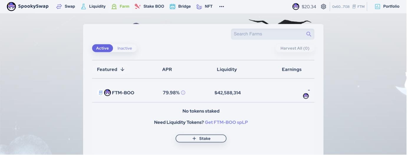The height and width of the screenshot is (156, 408).
Task: Follow the Get FTM-BOO spLP link
Action: 226,122
